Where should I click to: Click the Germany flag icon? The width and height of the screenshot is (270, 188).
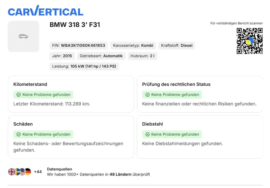28,172
